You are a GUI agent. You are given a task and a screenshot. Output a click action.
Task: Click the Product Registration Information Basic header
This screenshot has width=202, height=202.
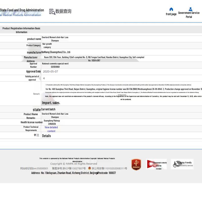pos(21,30)
